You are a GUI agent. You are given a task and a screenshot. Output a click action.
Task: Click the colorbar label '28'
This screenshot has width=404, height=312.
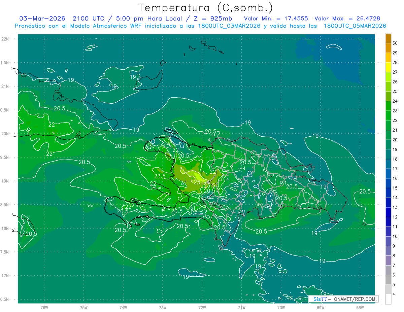[x=395, y=62]
